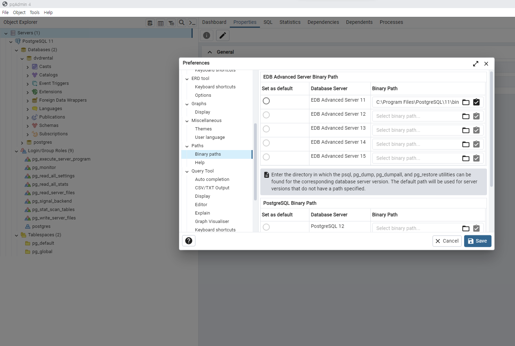Select CSV/TXT Output preference
The height and width of the screenshot is (346, 515).
[212, 188]
